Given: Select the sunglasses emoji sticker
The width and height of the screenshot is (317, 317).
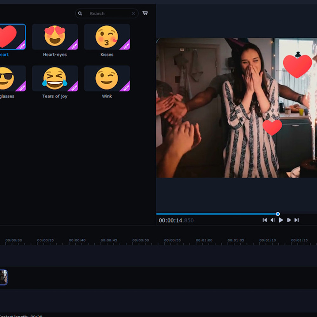Looking at the screenshot, I should tap(13, 78).
